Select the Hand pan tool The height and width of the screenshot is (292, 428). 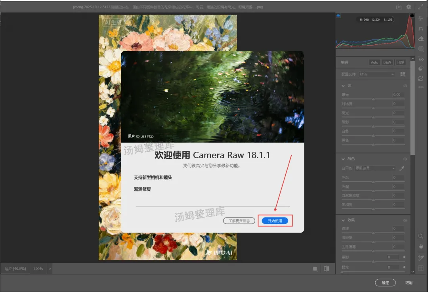(421, 246)
